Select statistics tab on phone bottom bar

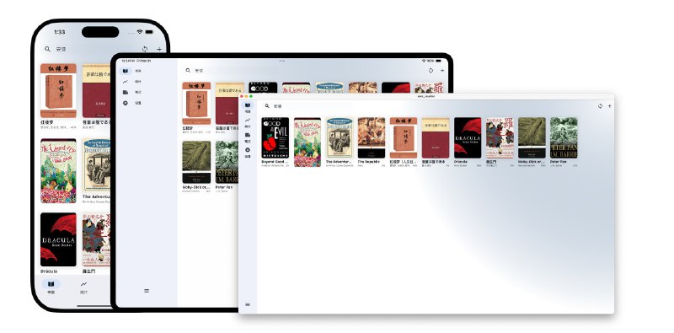[83, 287]
